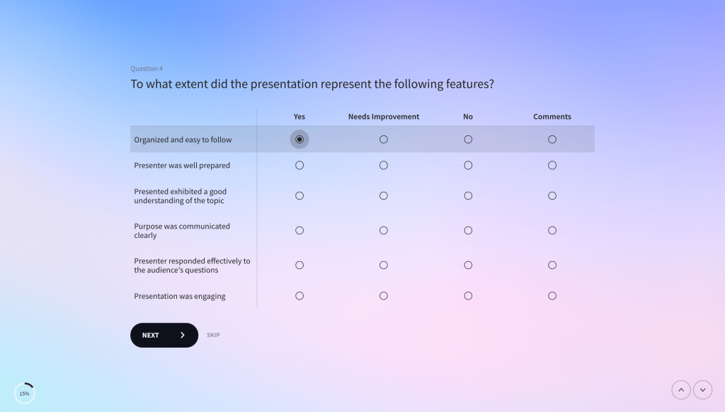Select Yes for 'Presenter responded effectively to questions'
The height and width of the screenshot is (412, 725).
(x=299, y=265)
